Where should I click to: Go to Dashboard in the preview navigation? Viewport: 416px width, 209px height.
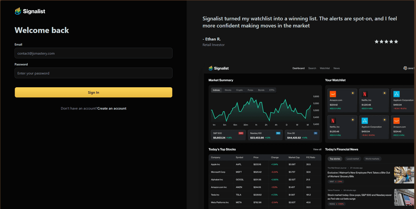tap(298, 68)
